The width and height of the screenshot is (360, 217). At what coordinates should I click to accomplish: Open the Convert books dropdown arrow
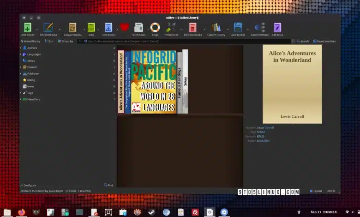pos(84,30)
